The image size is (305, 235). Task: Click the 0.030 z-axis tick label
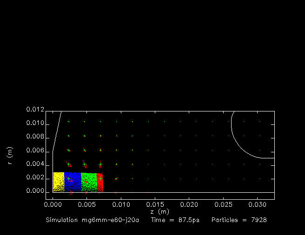pyautogui.click(x=258, y=204)
